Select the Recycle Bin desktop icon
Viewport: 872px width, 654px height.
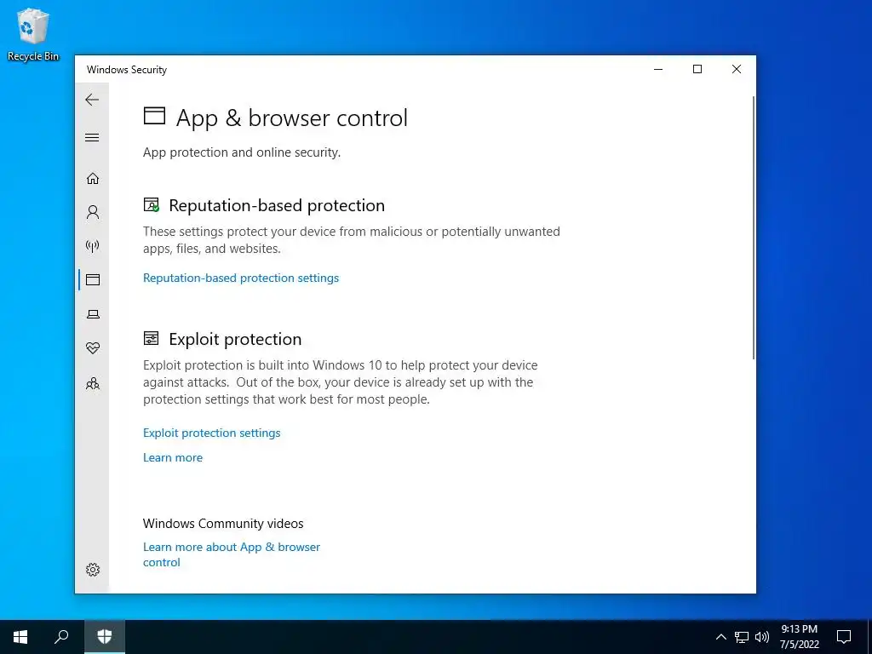point(33,34)
